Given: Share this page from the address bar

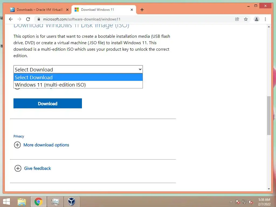Looking at the screenshot, I should (237, 19).
